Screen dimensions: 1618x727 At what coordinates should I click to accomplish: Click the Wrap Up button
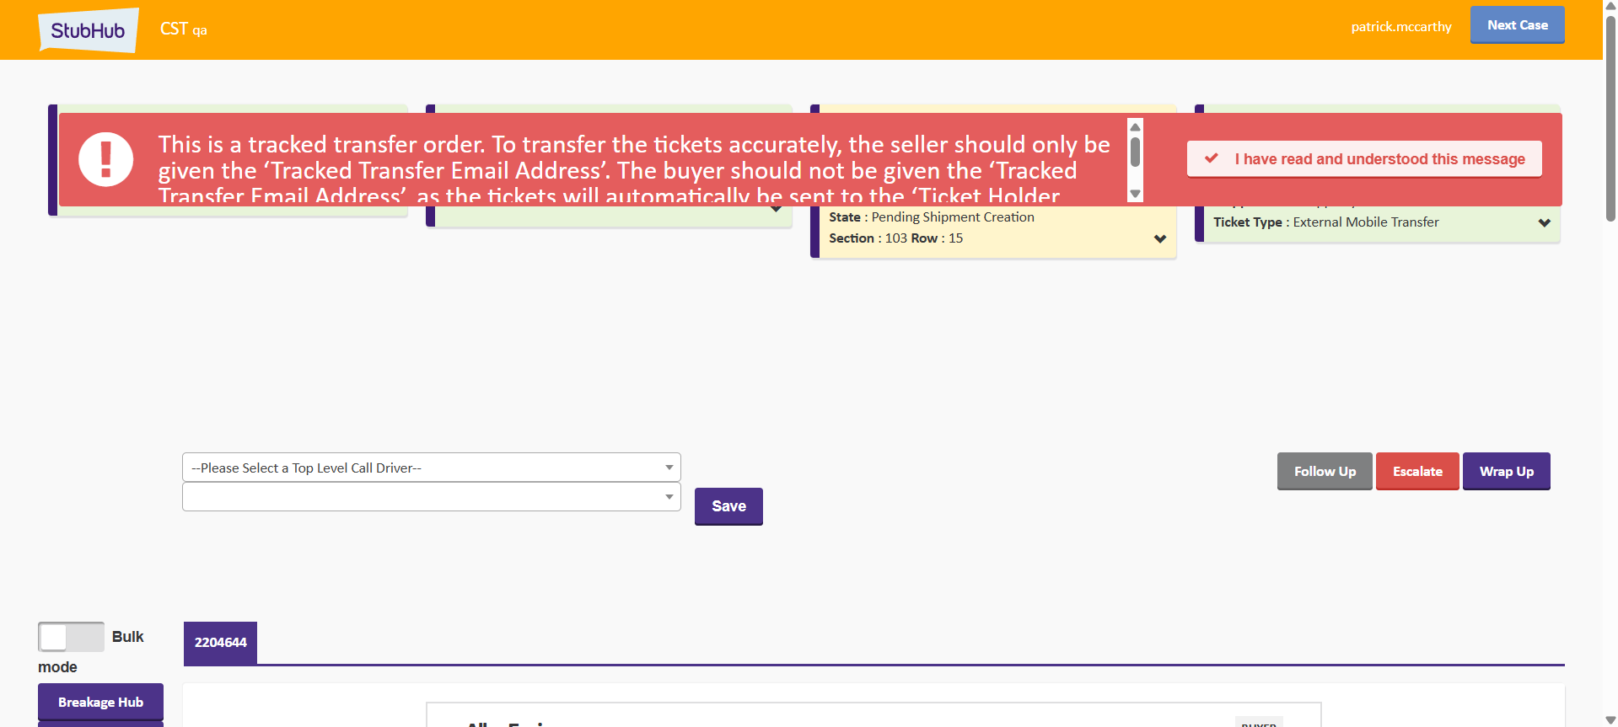point(1506,472)
